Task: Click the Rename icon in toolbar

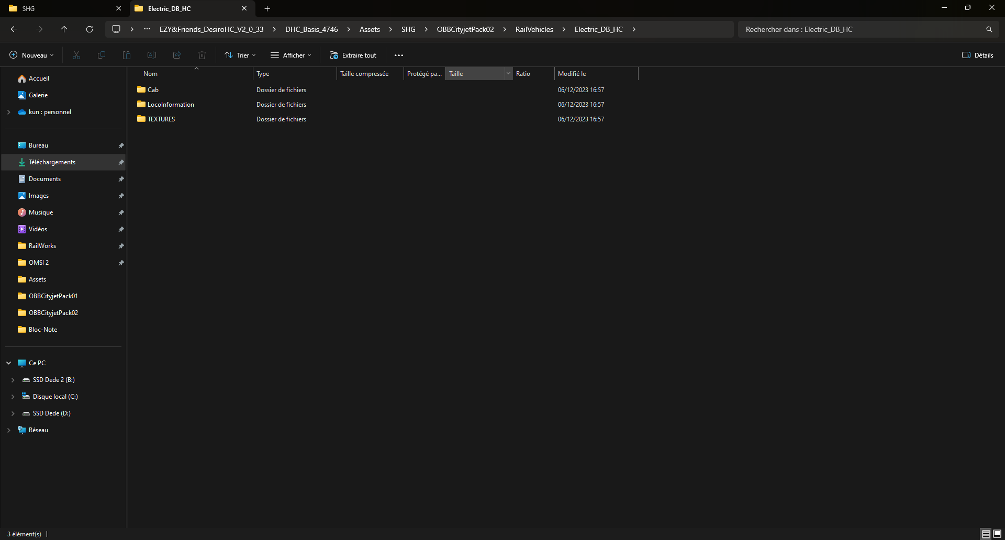Action: (152, 55)
